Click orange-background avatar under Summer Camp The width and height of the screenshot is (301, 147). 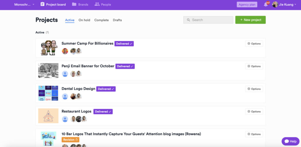click(65, 51)
